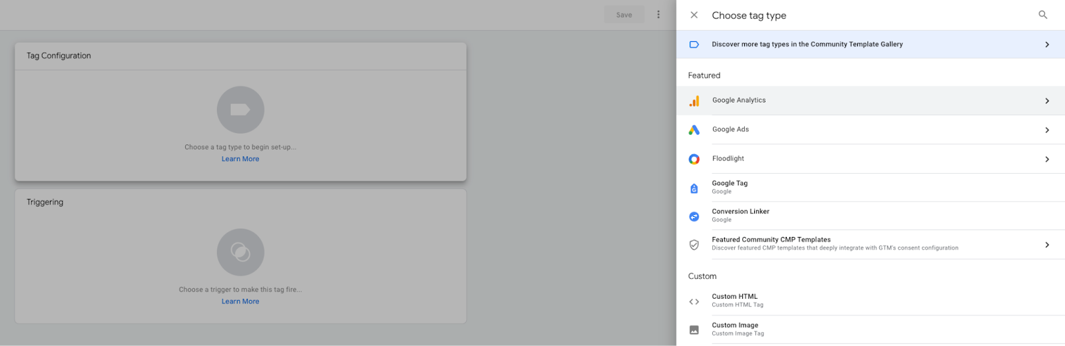Open search in Choose tag type panel
This screenshot has height=346, width=1065.
coord(1043,15)
